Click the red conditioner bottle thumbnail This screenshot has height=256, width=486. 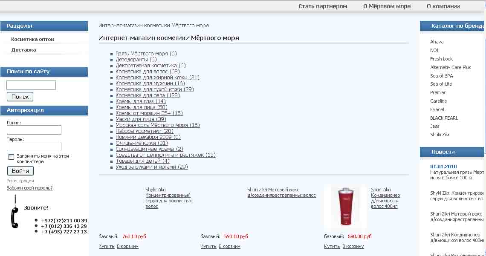[345, 207]
